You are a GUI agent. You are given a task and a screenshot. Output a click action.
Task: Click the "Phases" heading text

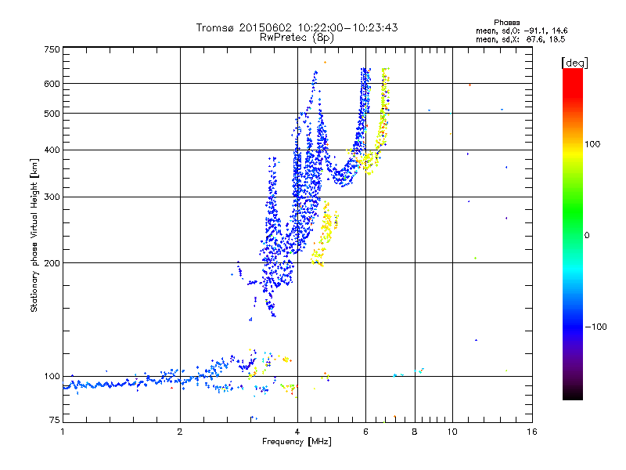tap(506, 23)
